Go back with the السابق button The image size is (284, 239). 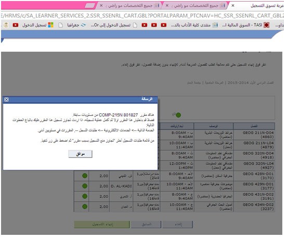(146, 224)
